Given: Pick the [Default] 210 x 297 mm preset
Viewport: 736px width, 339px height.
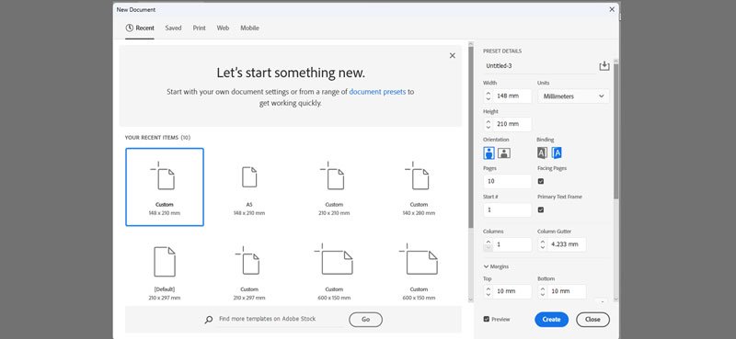Looking at the screenshot, I should pyautogui.click(x=165, y=273).
